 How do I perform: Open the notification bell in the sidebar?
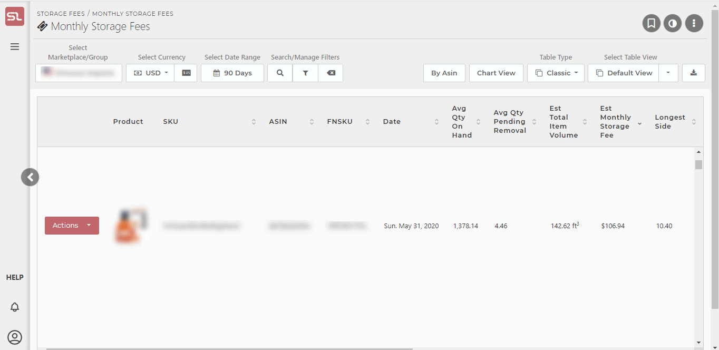coord(14,306)
